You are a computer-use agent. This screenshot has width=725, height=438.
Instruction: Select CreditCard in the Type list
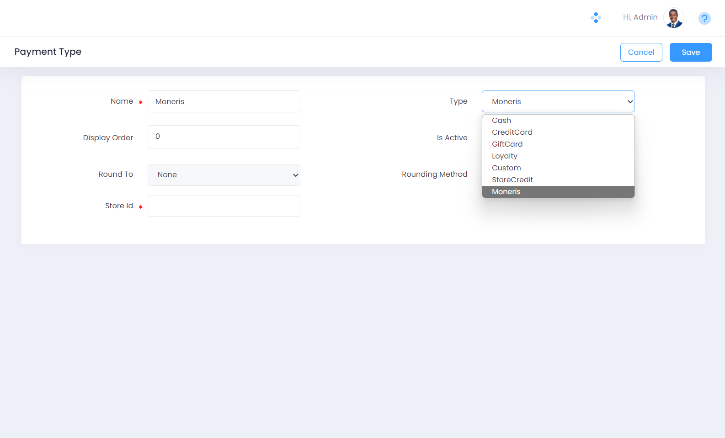tap(512, 132)
